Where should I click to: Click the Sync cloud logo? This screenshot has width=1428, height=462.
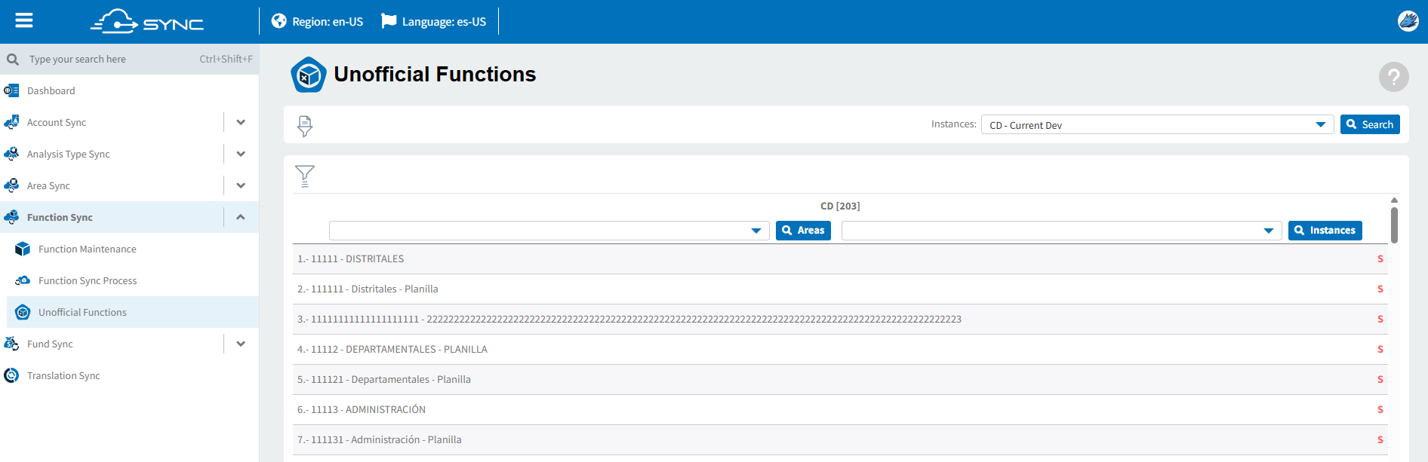(x=147, y=21)
